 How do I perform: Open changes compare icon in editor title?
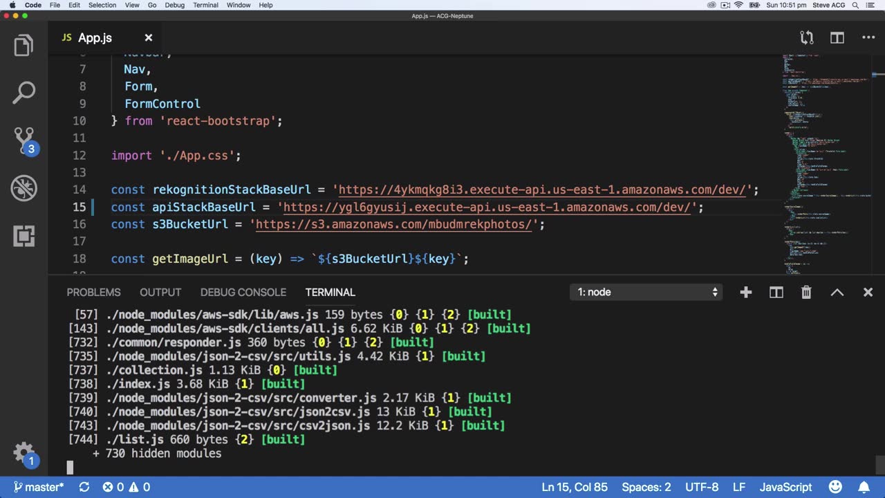[806, 38]
